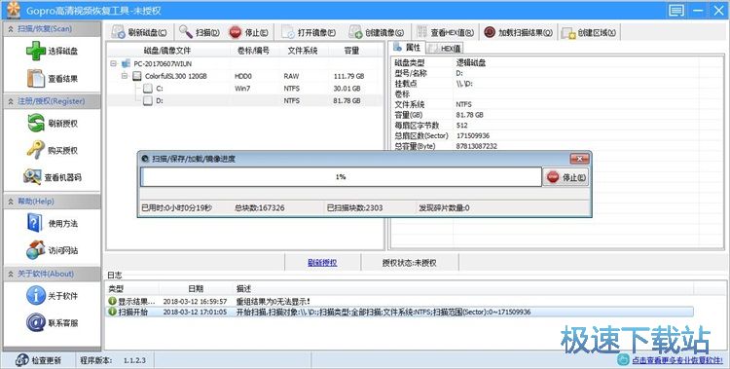Image resolution: width=730 pixels, height=369 pixels.
Task: Click 创建区域 toolbar button
Action: coord(589,32)
